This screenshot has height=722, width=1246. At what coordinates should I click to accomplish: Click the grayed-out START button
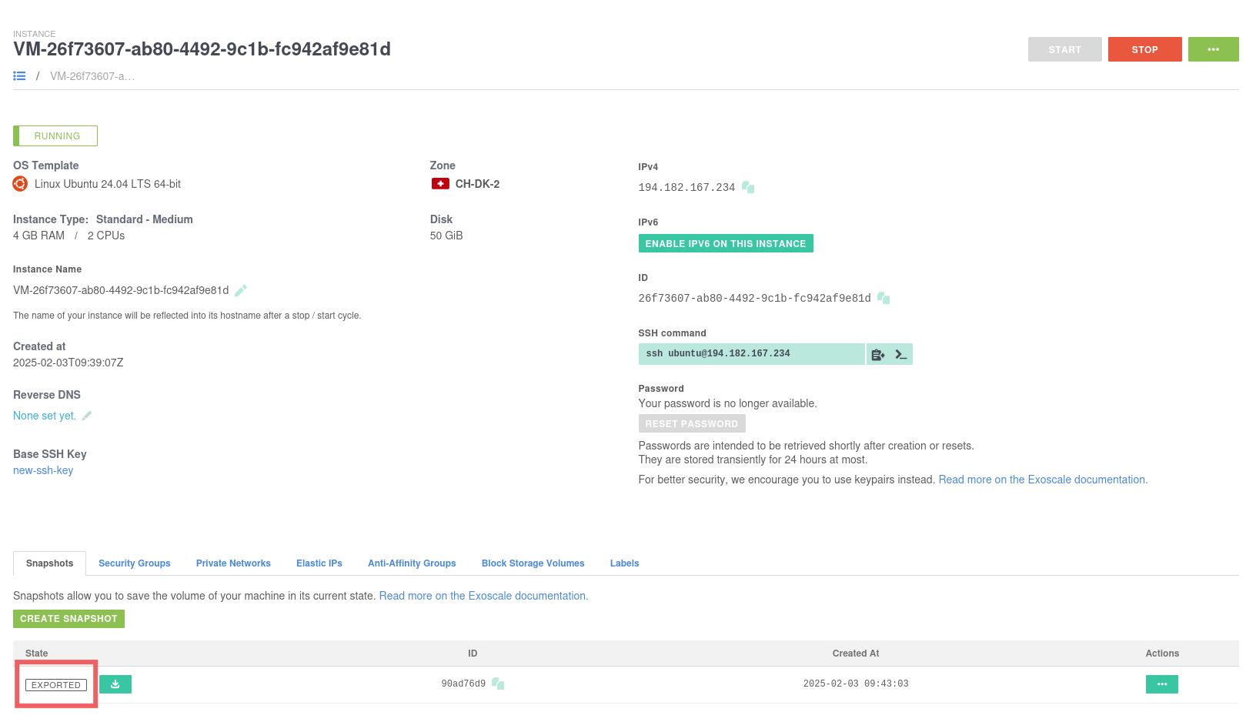[1065, 49]
